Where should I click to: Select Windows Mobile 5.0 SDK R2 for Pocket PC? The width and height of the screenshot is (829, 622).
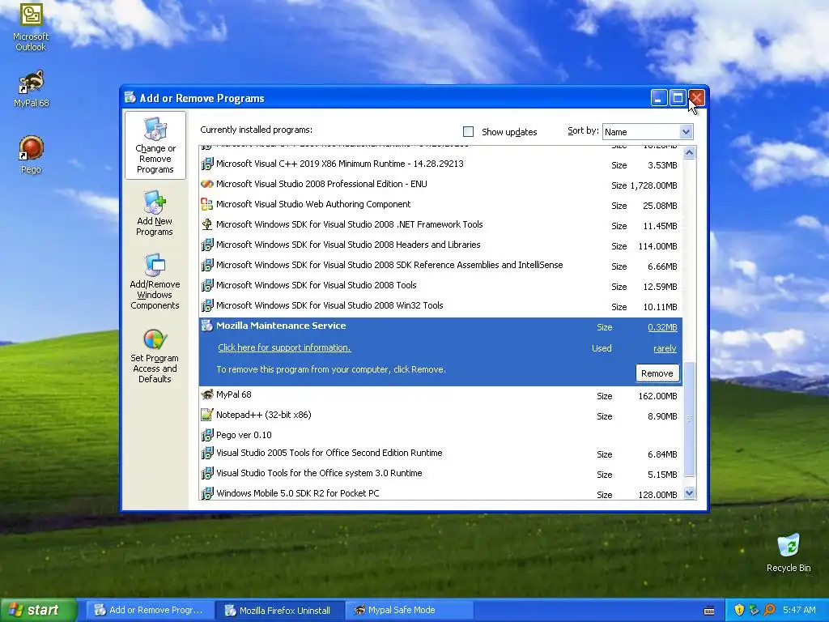[441, 493]
